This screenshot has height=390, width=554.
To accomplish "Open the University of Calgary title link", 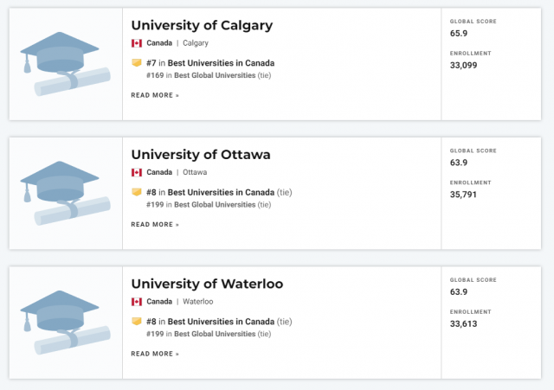I will click(x=202, y=25).
